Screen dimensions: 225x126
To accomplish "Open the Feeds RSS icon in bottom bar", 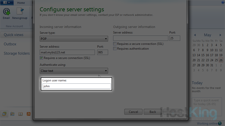I will 29,114.
